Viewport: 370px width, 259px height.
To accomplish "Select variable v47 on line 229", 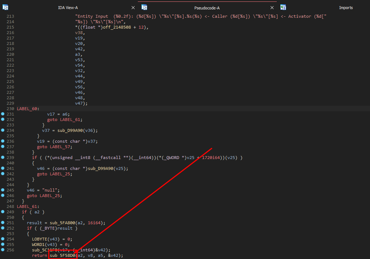I will tap(79, 103).
